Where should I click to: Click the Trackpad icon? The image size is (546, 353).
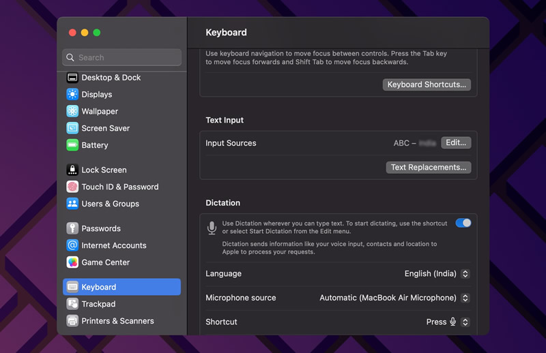(x=72, y=304)
